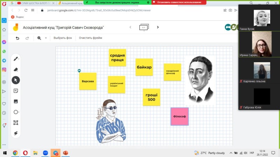
Task: Click the jamboard.google.com address bar
Action: point(99,10)
